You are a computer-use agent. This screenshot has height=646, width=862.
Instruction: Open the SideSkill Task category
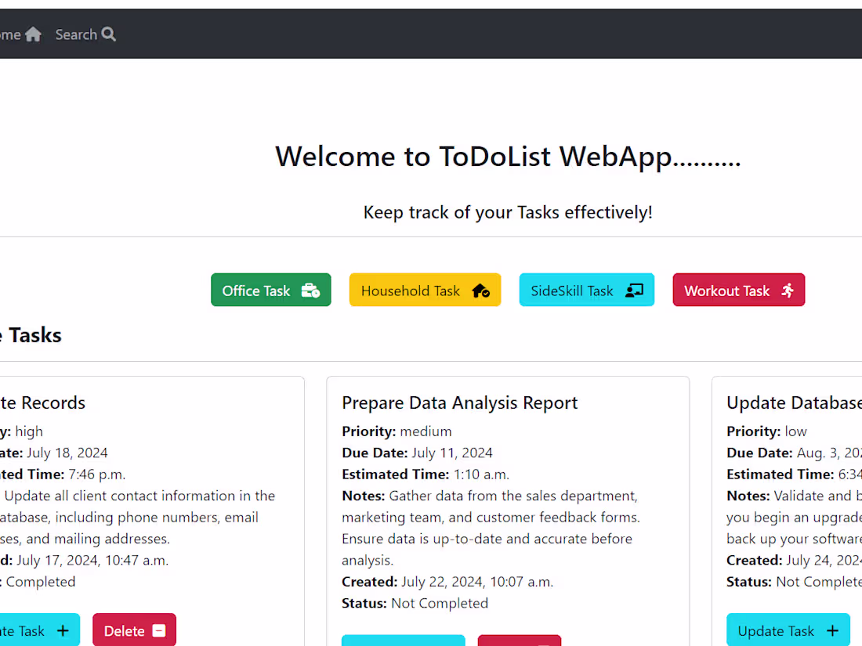pos(586,290)
